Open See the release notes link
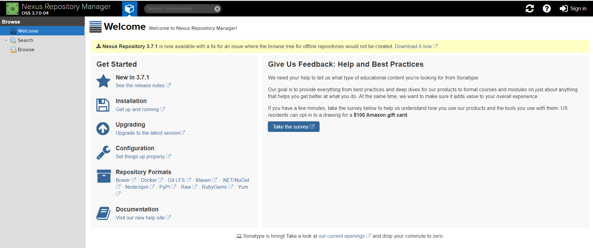Screen dimensions: 593x248 (140, 86)
